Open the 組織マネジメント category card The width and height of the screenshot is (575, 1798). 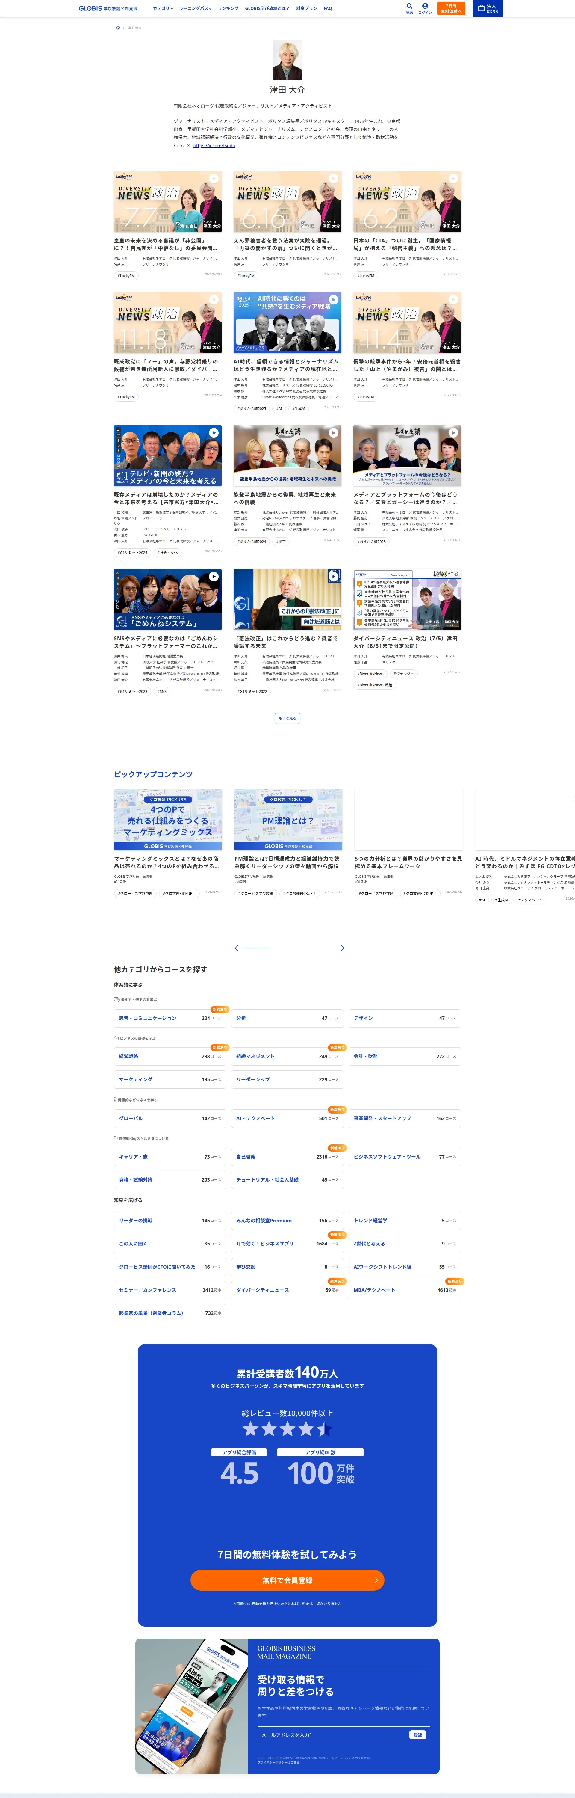point(287,1056)
